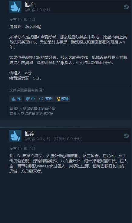Click the thumbs-up icon on the 1.0 小时 review

click(x=15, y=7)
